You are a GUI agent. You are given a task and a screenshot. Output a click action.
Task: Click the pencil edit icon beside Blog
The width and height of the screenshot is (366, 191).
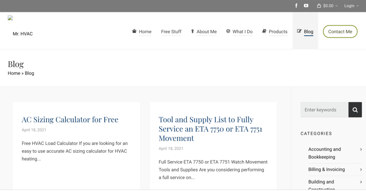(x=299, y=31)
